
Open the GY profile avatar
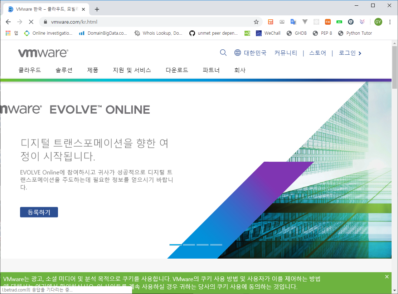378,22
